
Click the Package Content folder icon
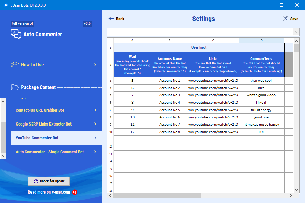click(x=15, y=87)
